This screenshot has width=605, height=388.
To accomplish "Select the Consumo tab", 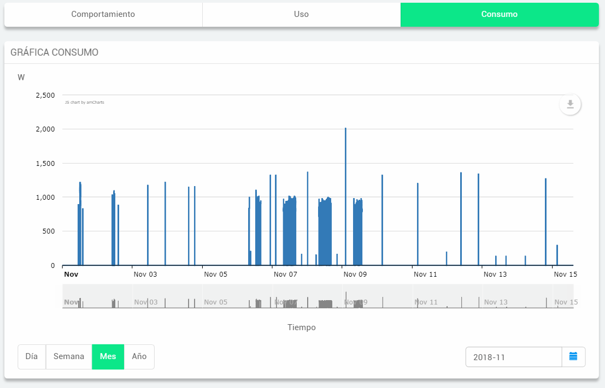I will pyautogui.click(x=499, y=14).
